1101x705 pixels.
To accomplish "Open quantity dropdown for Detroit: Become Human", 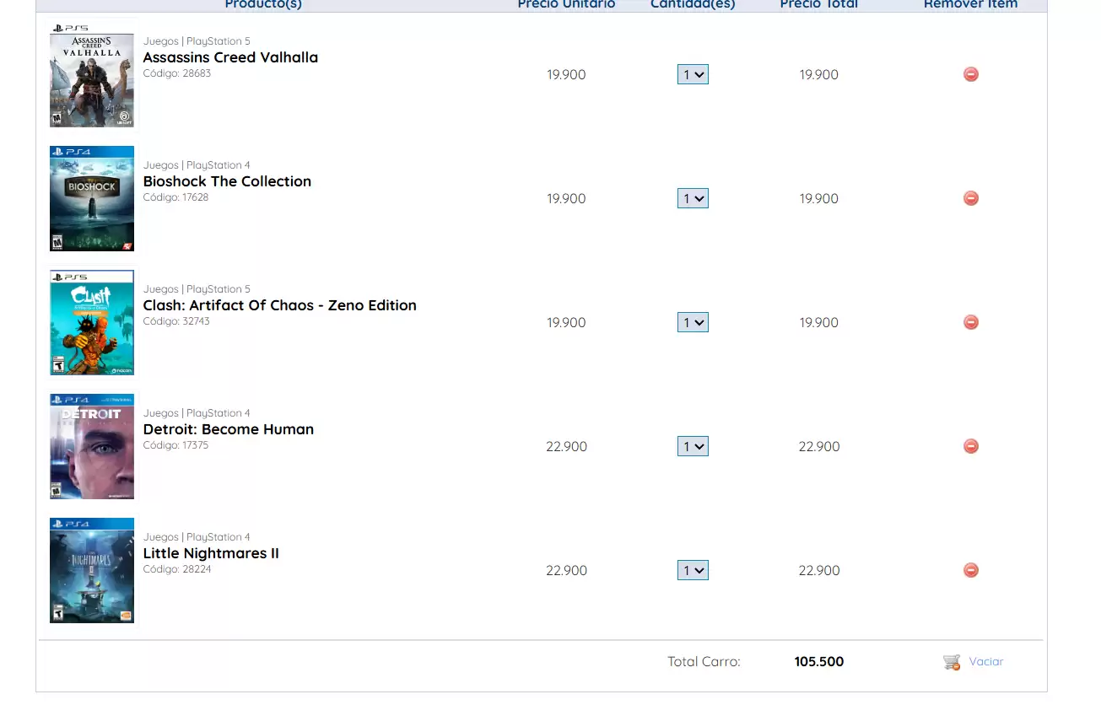I will pos(693,446).
